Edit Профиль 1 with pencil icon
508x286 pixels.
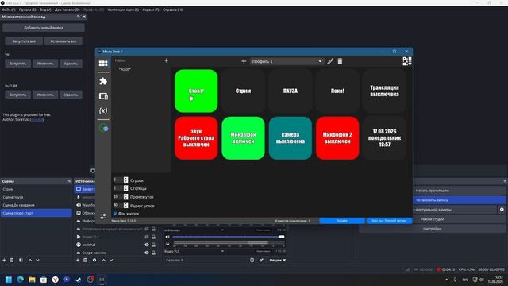330,61
